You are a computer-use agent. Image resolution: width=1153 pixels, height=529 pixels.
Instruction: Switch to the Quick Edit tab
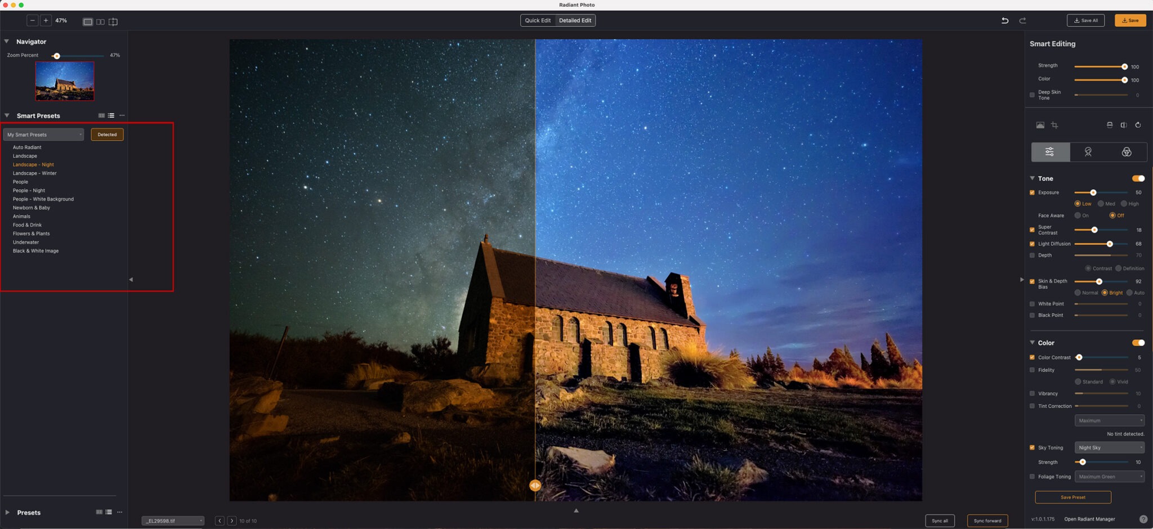tap(538, 20)
